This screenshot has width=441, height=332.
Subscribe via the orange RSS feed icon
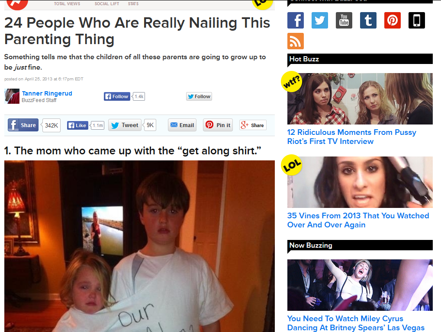coord(296,41)
